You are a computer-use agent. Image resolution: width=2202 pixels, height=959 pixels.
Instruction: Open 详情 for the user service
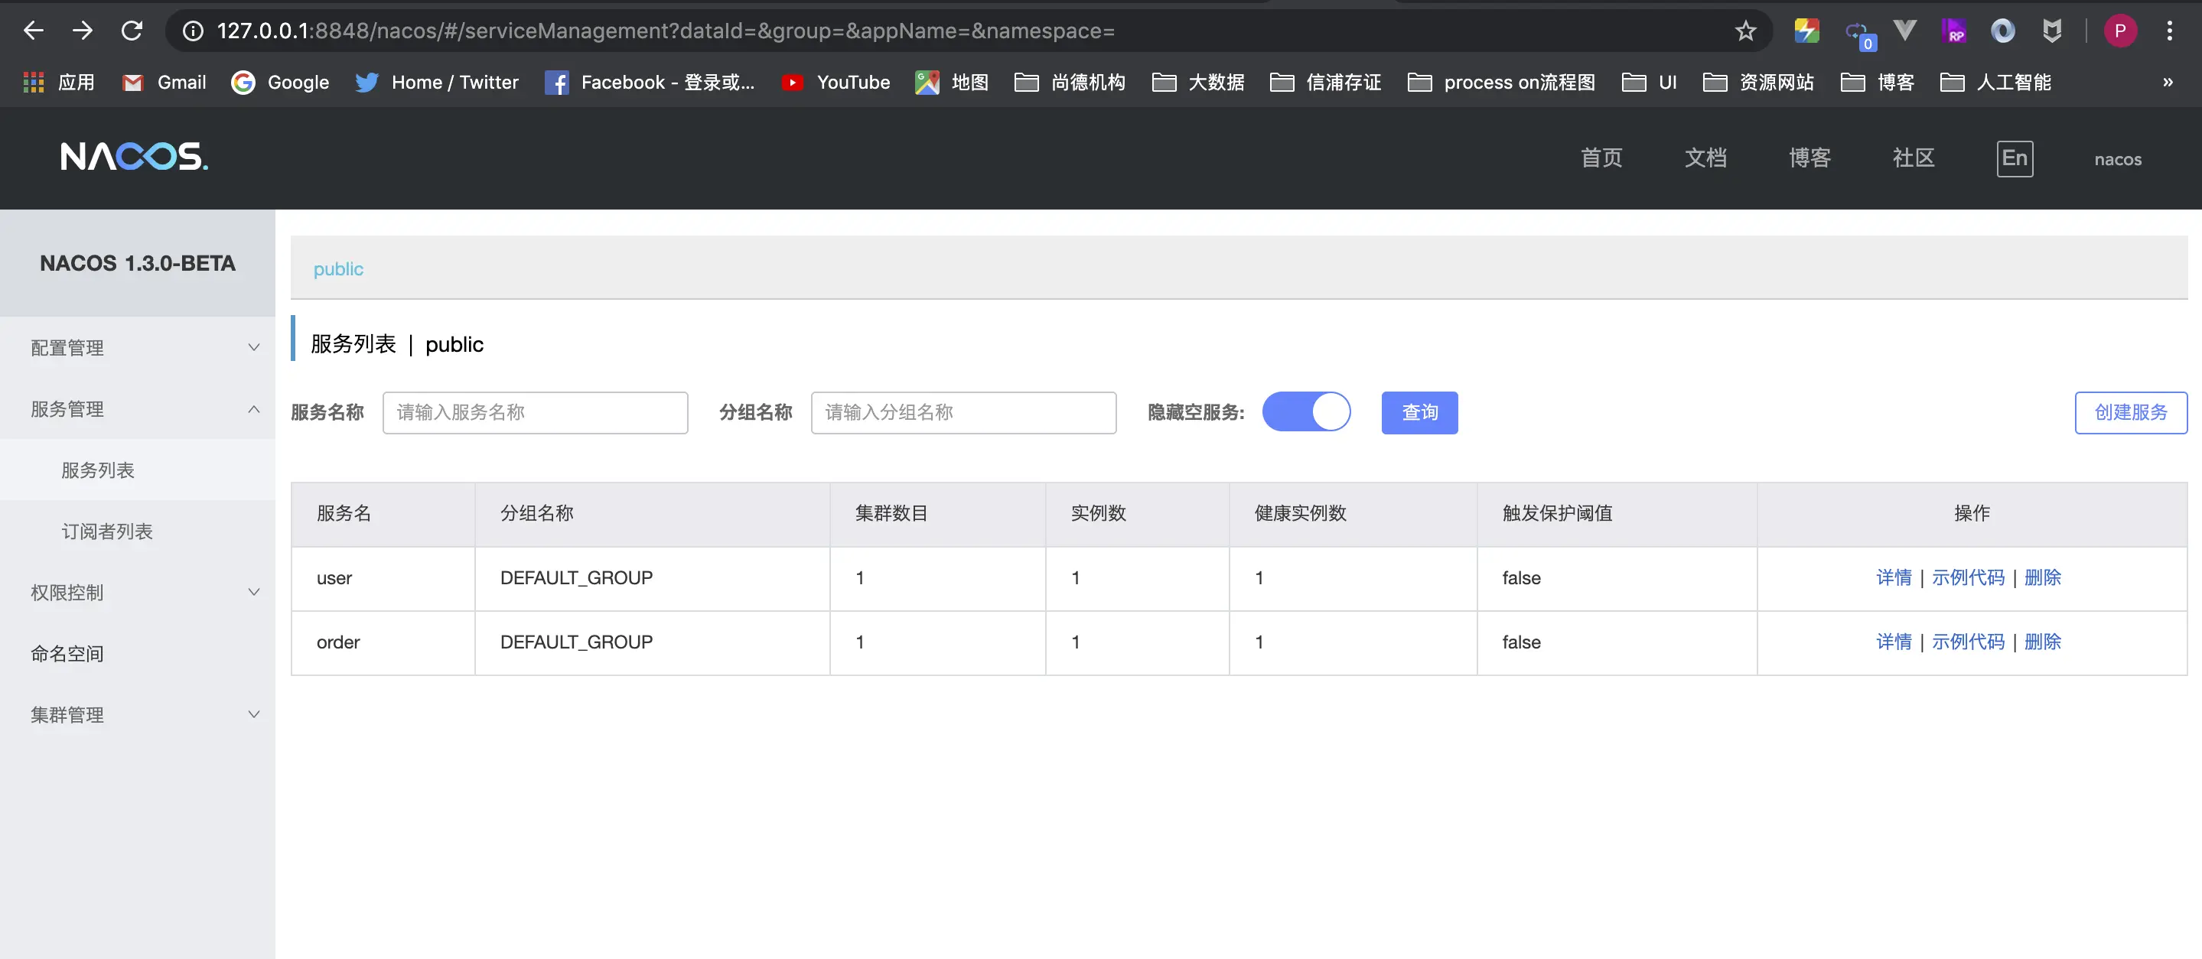pos(1894,578)
